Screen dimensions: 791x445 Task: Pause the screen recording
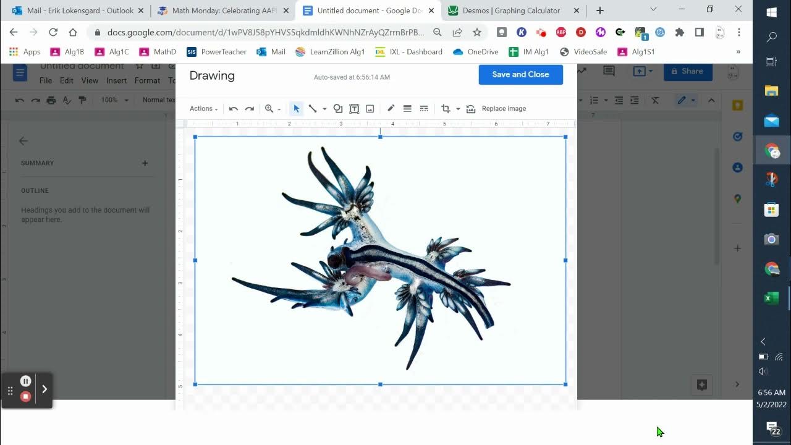(x=25, y=381)
